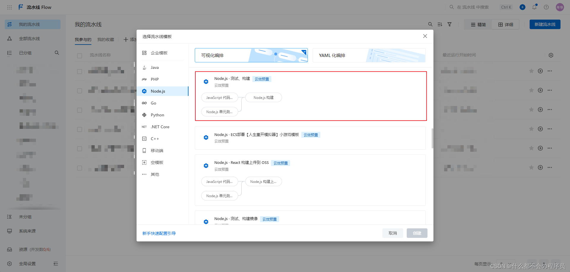Close the template selection dialog
Image resolution: width=570 pixels, height=272 pixels.
tap(425, 36)
